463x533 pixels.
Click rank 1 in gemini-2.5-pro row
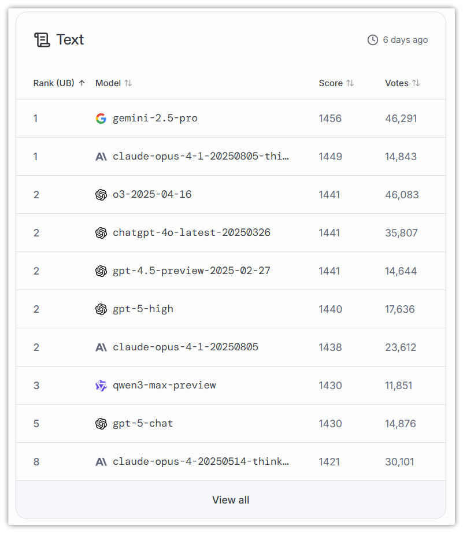(x=35, y=119)
